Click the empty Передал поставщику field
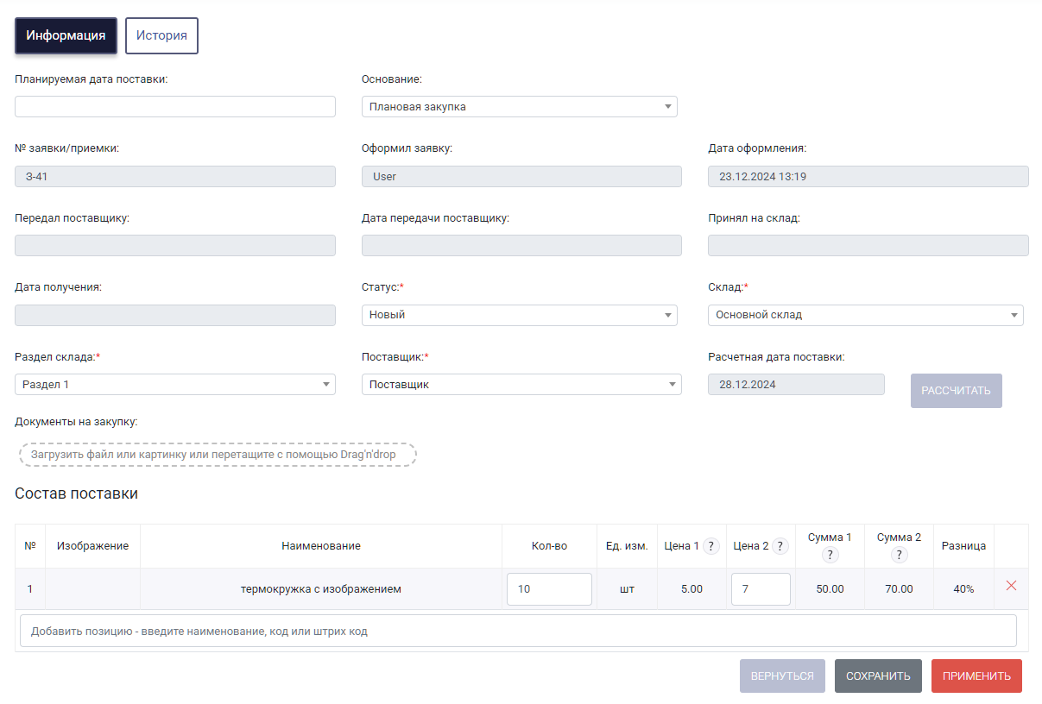 click(175, 245)
